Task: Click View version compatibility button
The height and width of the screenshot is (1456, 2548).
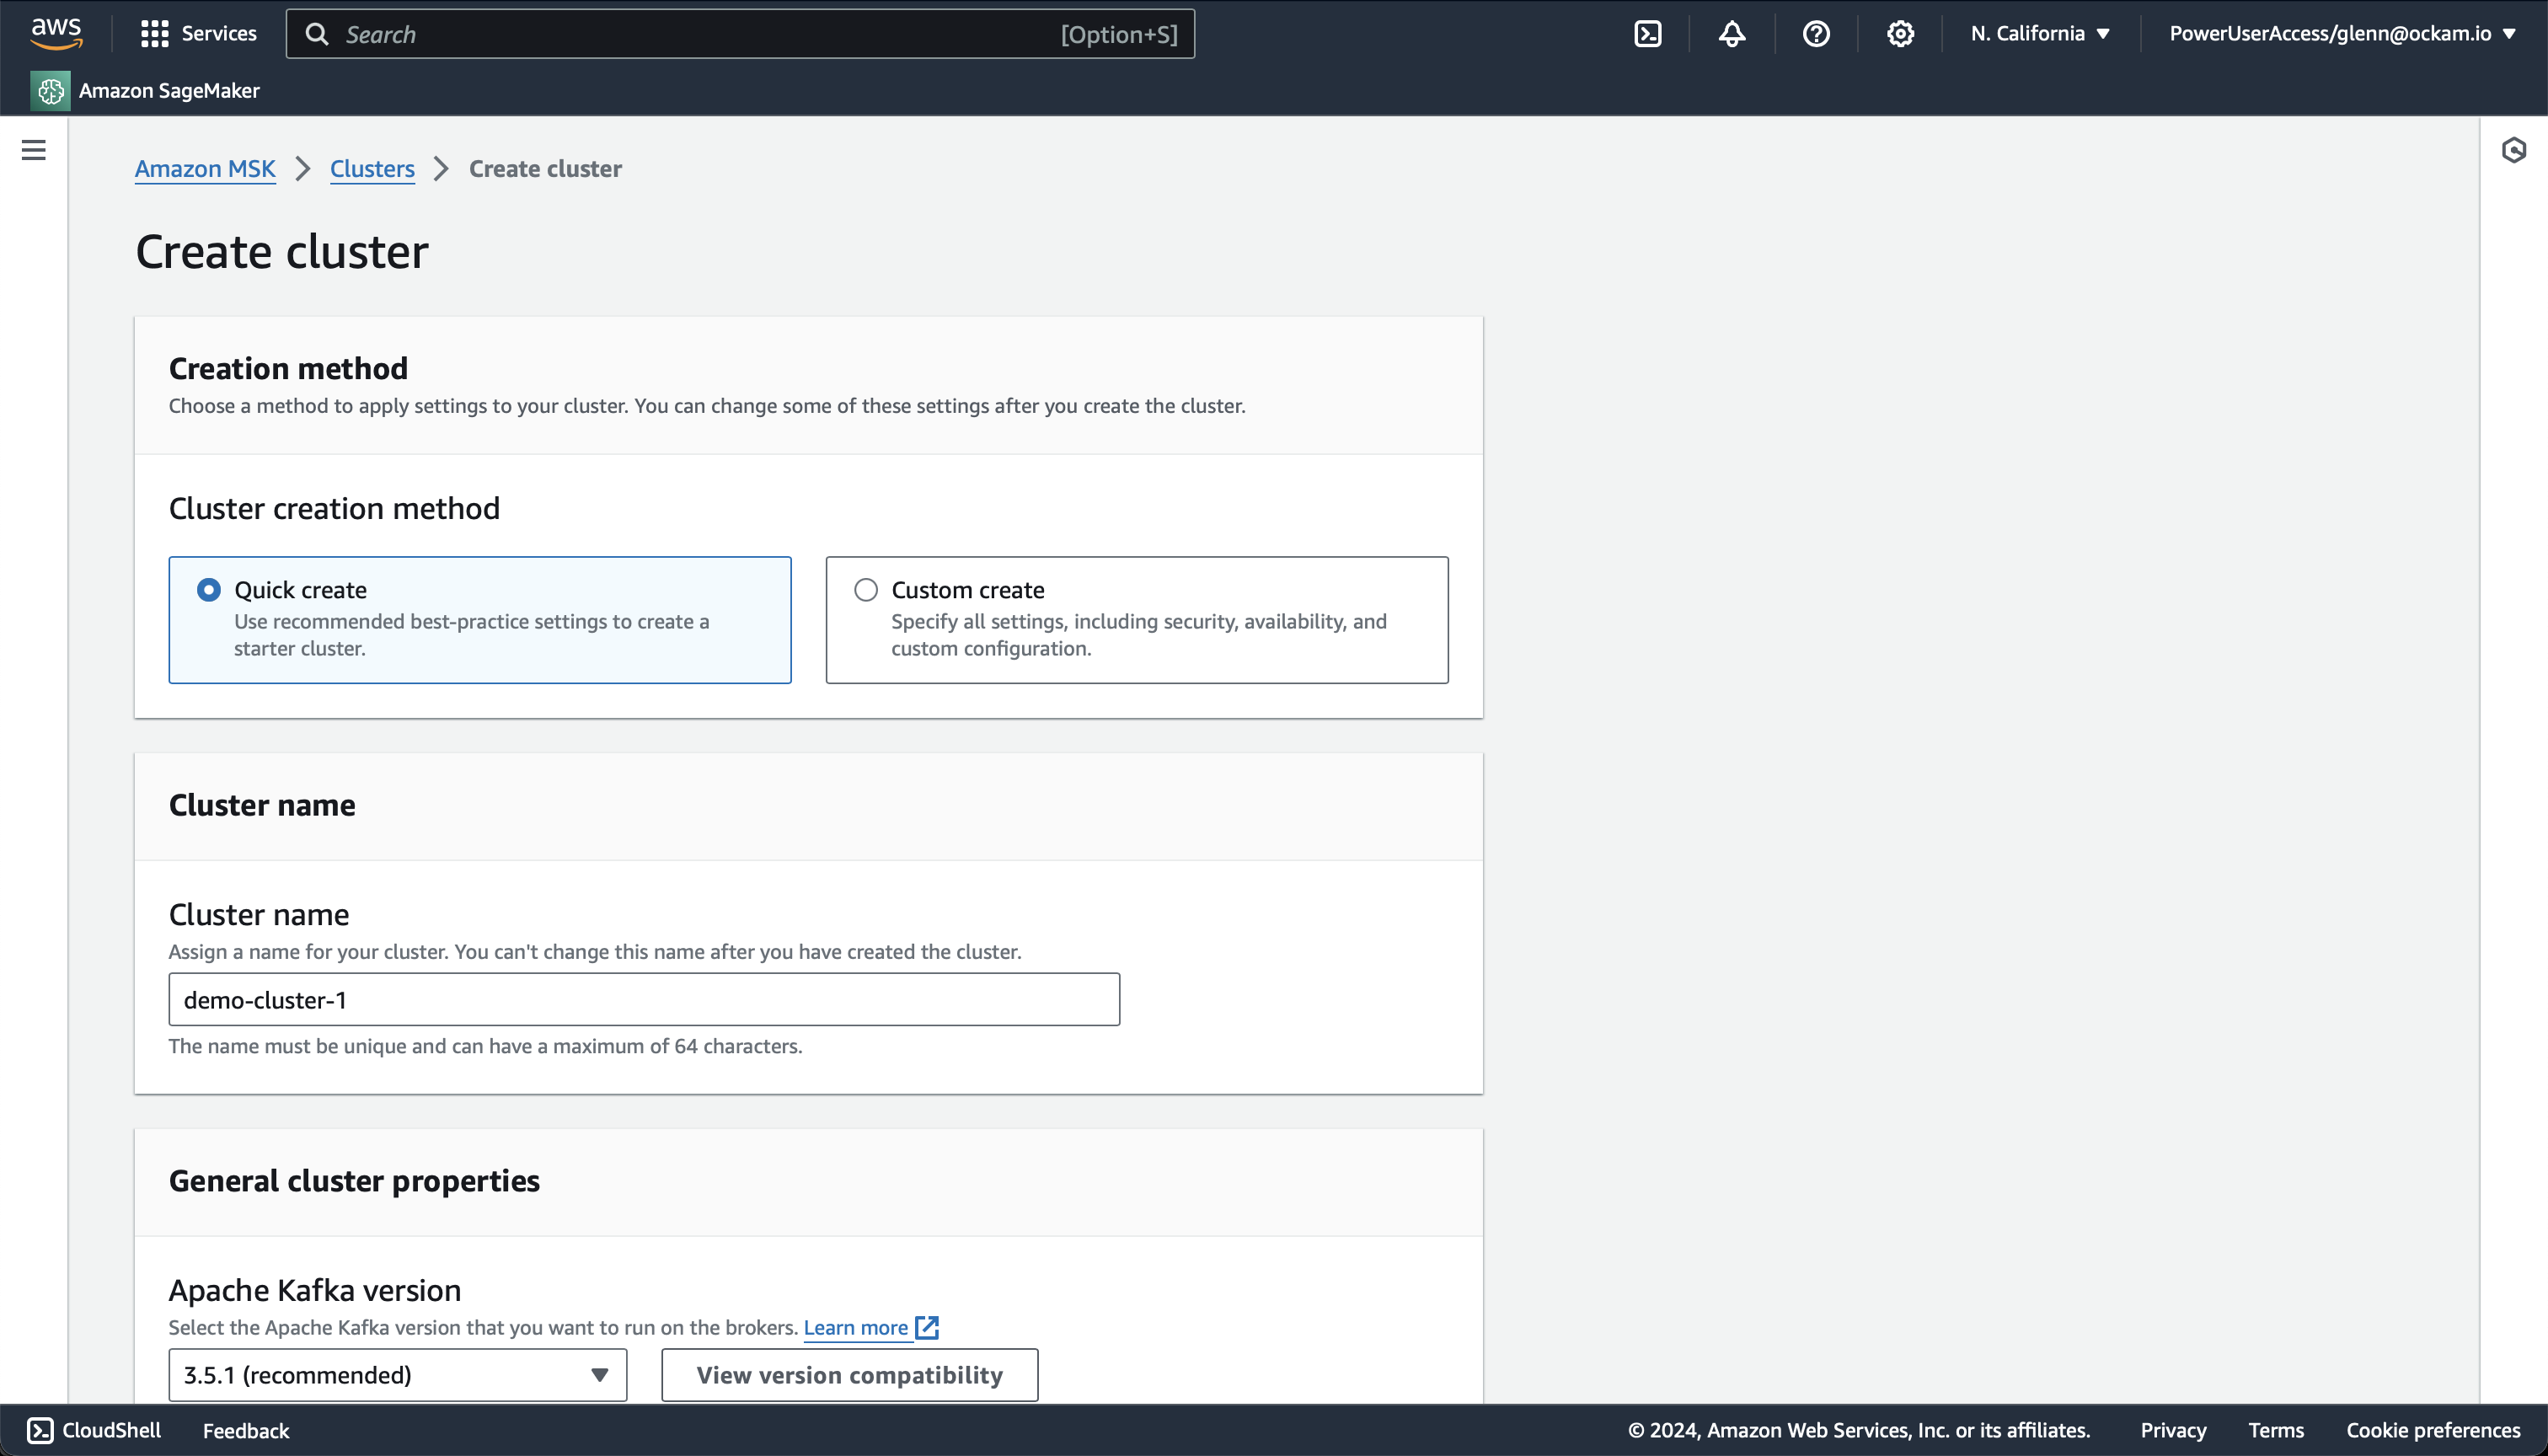Action: click(849, 1375)
